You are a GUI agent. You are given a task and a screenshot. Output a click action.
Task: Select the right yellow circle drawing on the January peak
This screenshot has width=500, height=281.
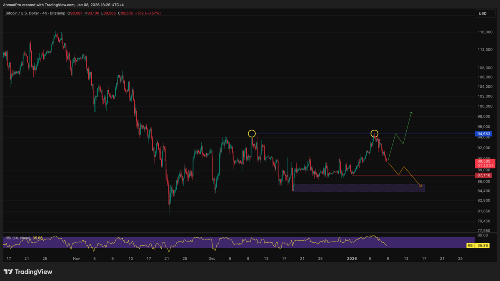(x=374, y=134)
